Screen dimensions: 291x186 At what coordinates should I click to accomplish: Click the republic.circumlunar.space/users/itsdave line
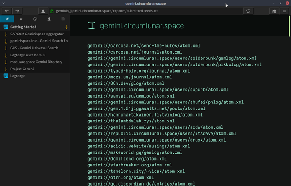tap(162, 134)
